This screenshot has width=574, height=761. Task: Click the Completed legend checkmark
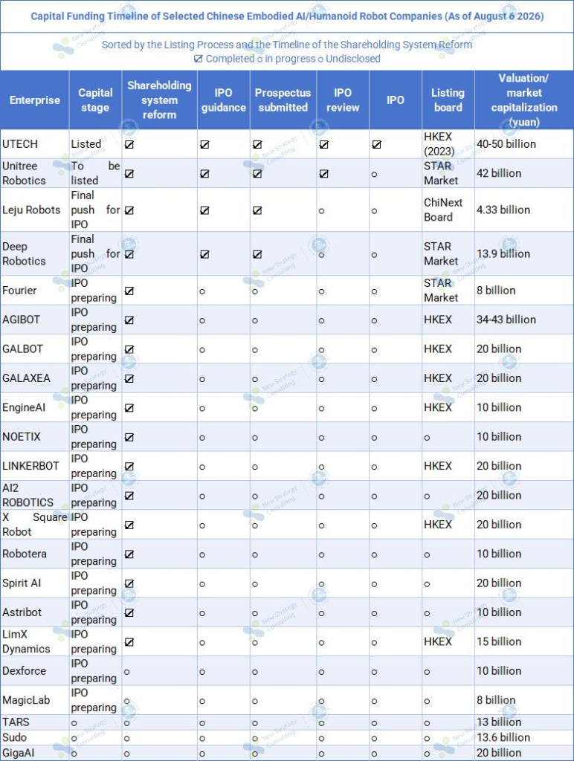click(198, 59)
